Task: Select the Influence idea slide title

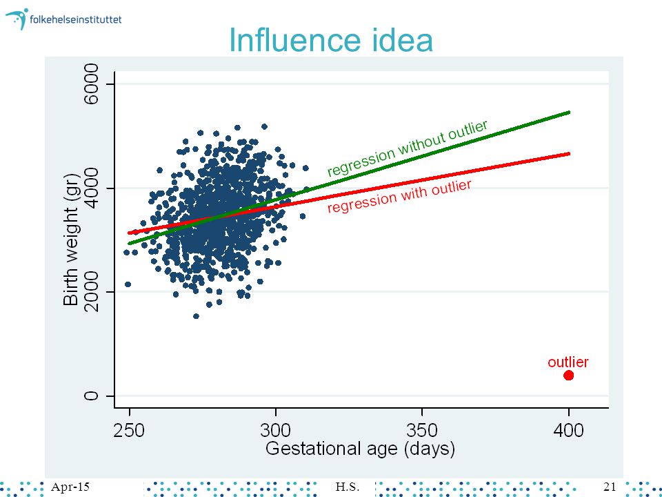Action: (x=331, y=40)
